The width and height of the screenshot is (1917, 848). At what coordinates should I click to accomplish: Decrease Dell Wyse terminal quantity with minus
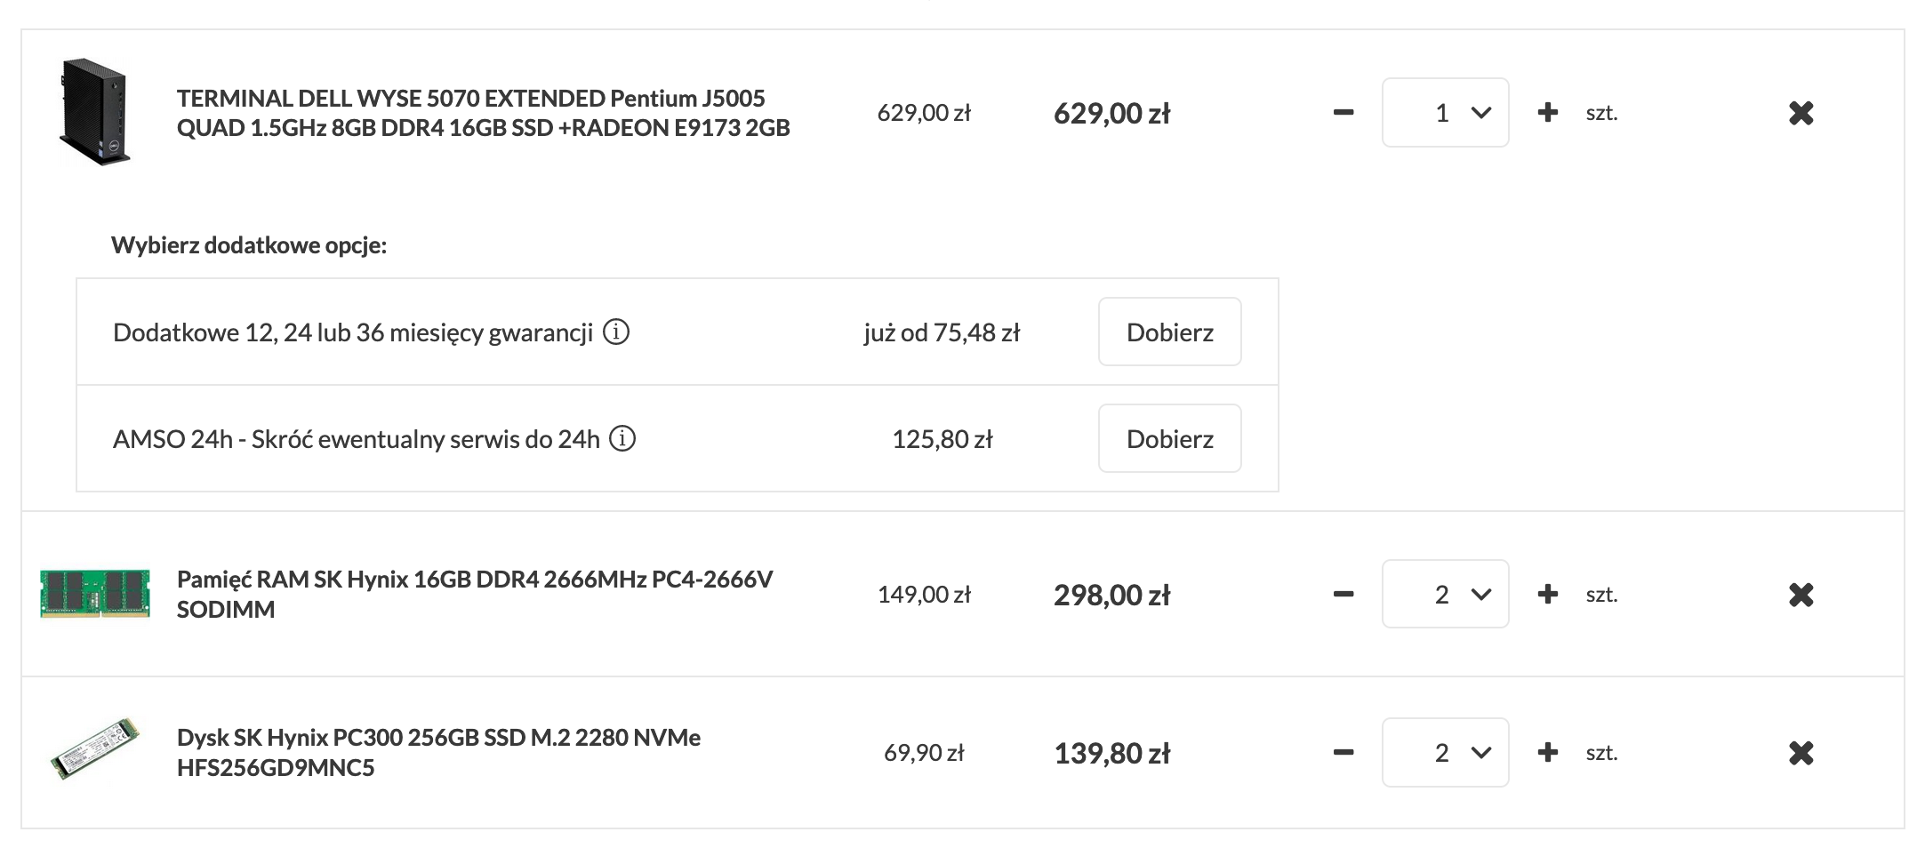[x=1344, y=113]
